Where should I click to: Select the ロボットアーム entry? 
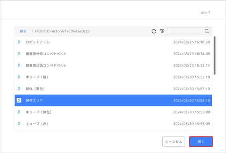pyautogui.click(x=113, y=42)
